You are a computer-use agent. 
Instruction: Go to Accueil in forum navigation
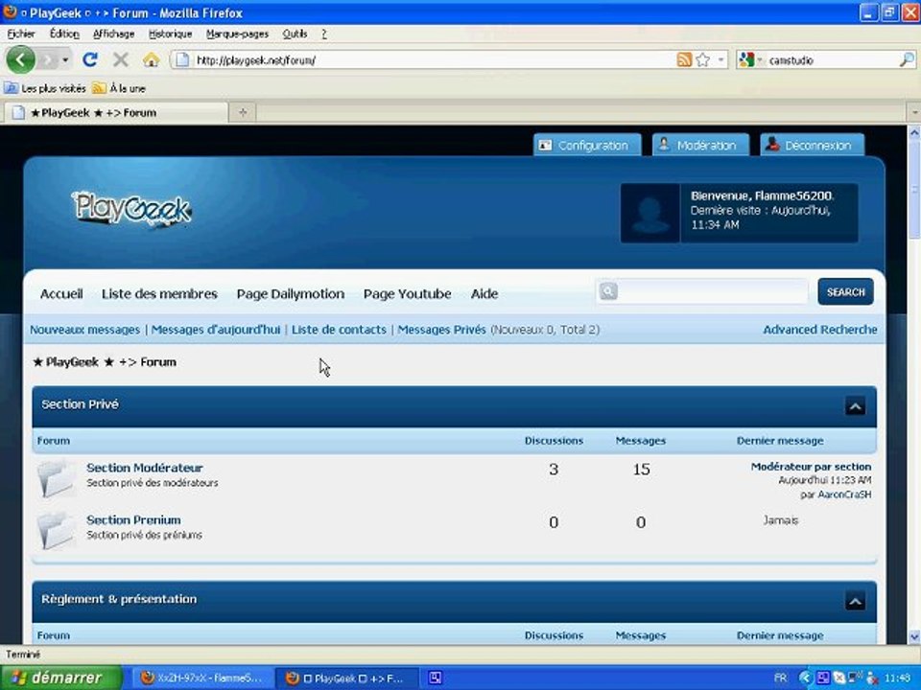pyautogui.click(x=61, y=294)
